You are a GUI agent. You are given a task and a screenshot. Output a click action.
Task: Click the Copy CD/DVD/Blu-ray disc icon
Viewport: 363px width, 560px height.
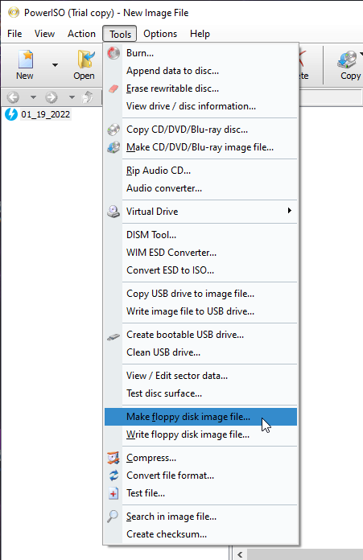click(113, 130)
